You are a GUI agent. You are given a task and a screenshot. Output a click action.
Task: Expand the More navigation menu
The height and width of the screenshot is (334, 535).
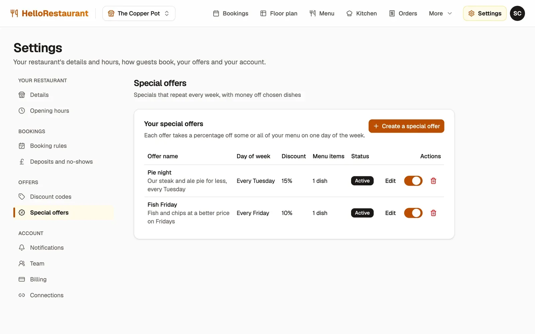(440, 13)
